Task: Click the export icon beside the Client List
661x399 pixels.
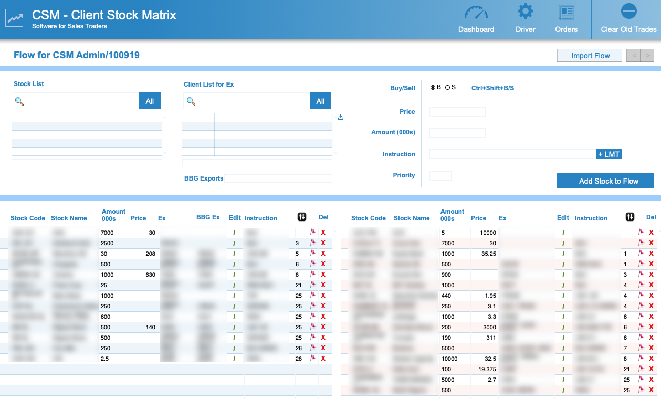Action: (x=341, y=117)
